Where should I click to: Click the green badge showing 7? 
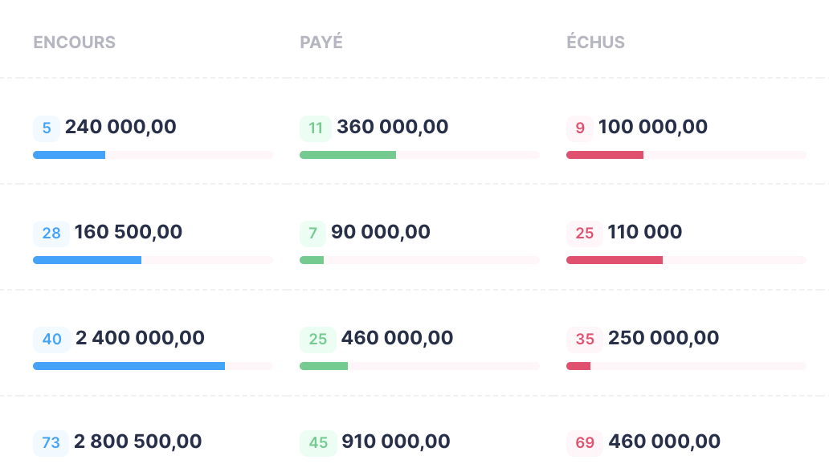(312, 234)
